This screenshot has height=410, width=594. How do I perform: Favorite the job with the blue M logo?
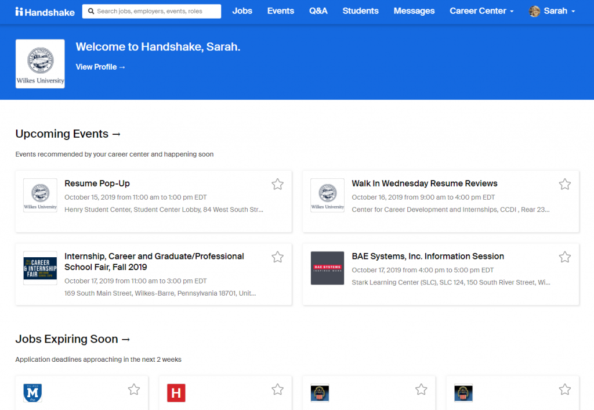[x=134, y=390]
